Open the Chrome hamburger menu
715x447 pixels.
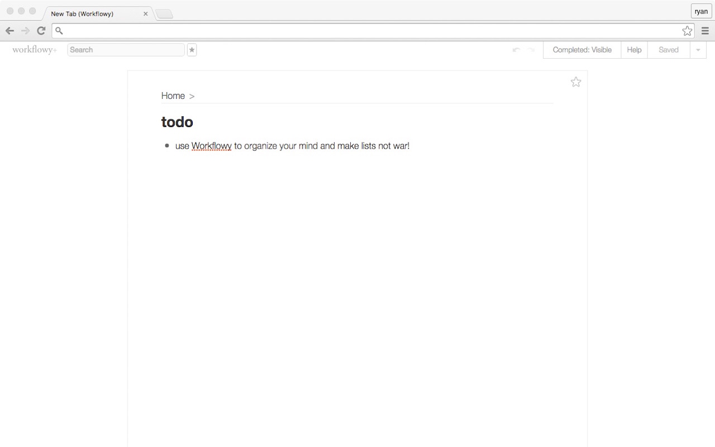coord(705,31)
